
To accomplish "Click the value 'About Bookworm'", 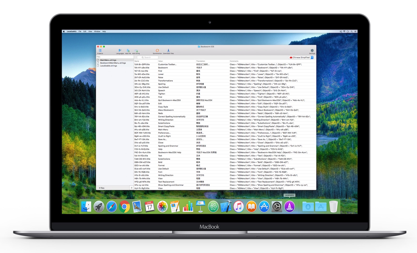I will pos(166,110).
